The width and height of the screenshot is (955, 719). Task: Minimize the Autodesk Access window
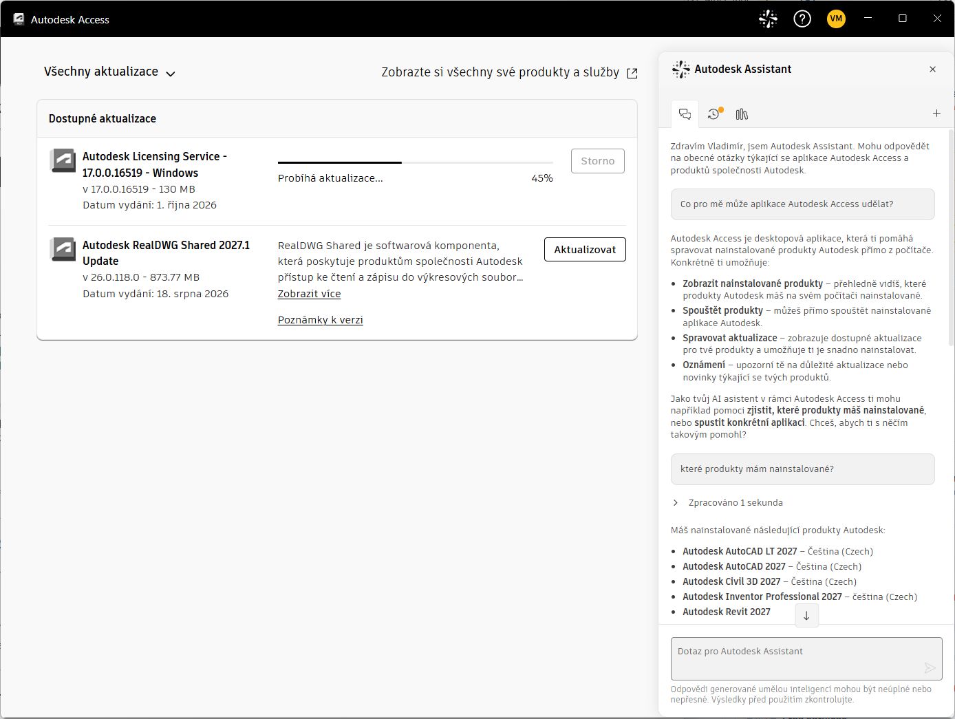click(868, 19)
